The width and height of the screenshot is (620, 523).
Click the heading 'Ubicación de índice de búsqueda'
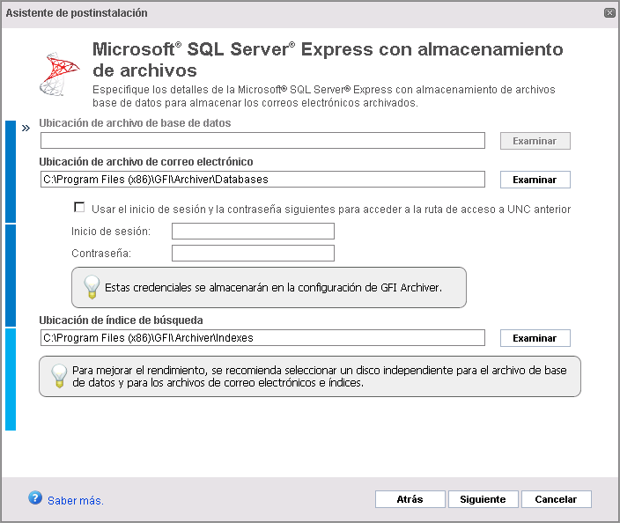pyautogui.click(x=121, y=320)
